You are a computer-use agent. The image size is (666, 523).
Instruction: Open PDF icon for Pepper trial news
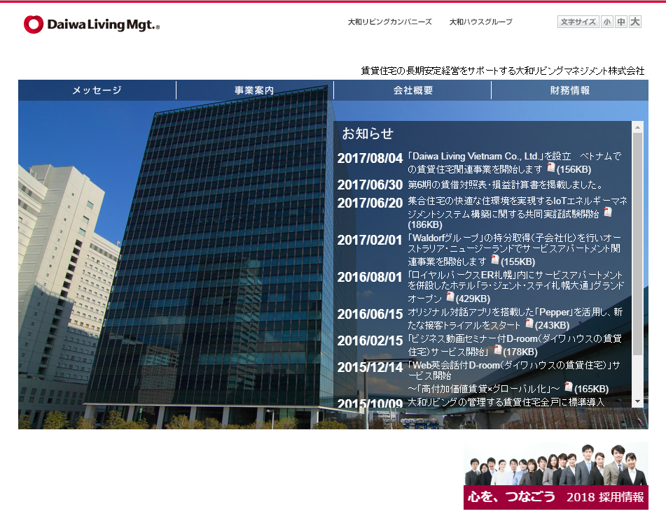click(529, 323)
